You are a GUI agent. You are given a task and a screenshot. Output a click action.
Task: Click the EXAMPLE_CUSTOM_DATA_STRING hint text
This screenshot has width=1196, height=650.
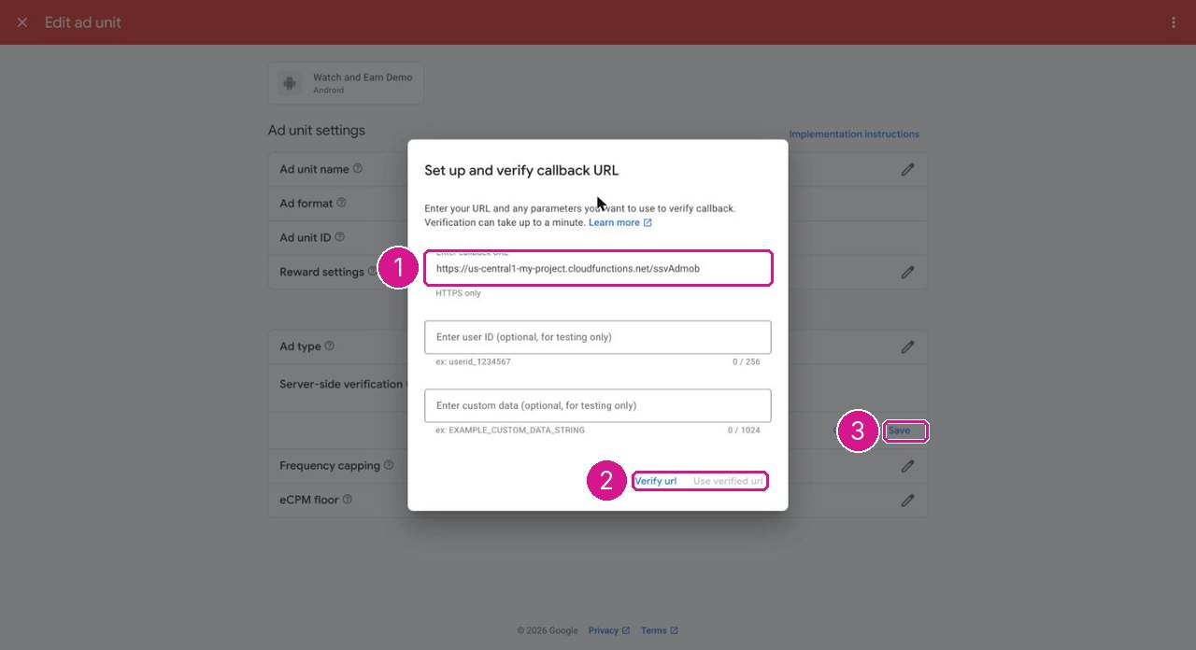click(x=510, y=431)
